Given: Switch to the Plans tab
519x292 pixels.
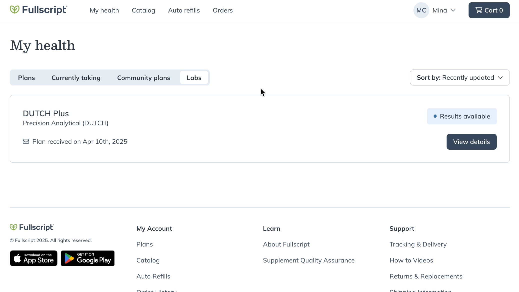Looking at the screenshot, I should (x=26, y=78).
